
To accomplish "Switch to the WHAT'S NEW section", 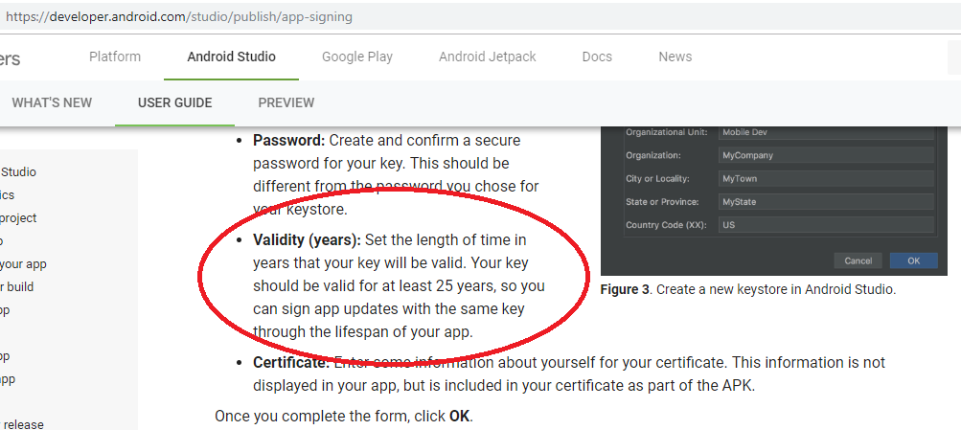I will (x=52, y=102).
